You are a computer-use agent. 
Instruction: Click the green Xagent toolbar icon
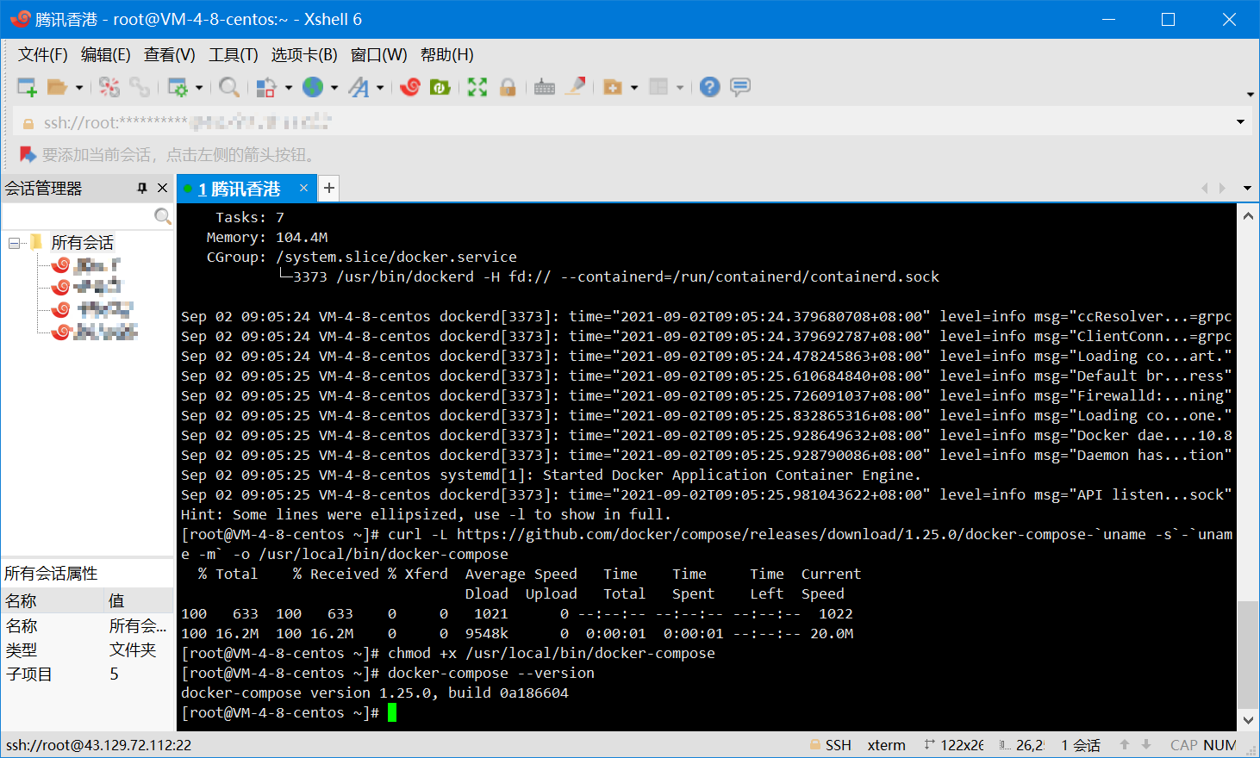440,87
